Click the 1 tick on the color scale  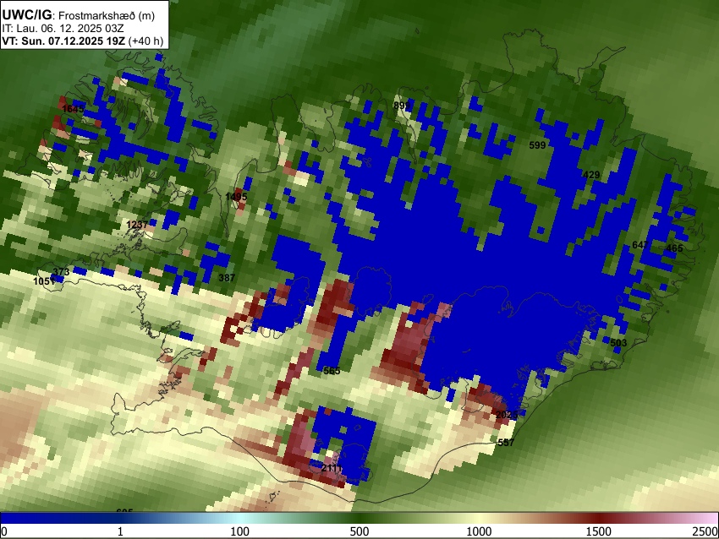tap(120, 531)
